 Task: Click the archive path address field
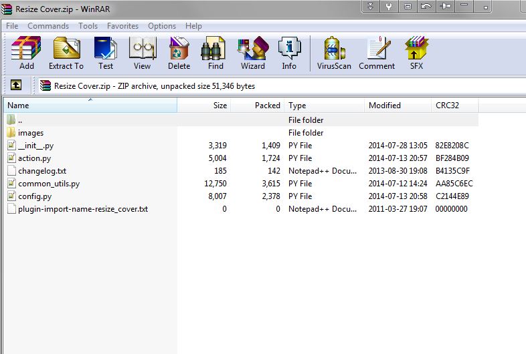tap(281, 85)
